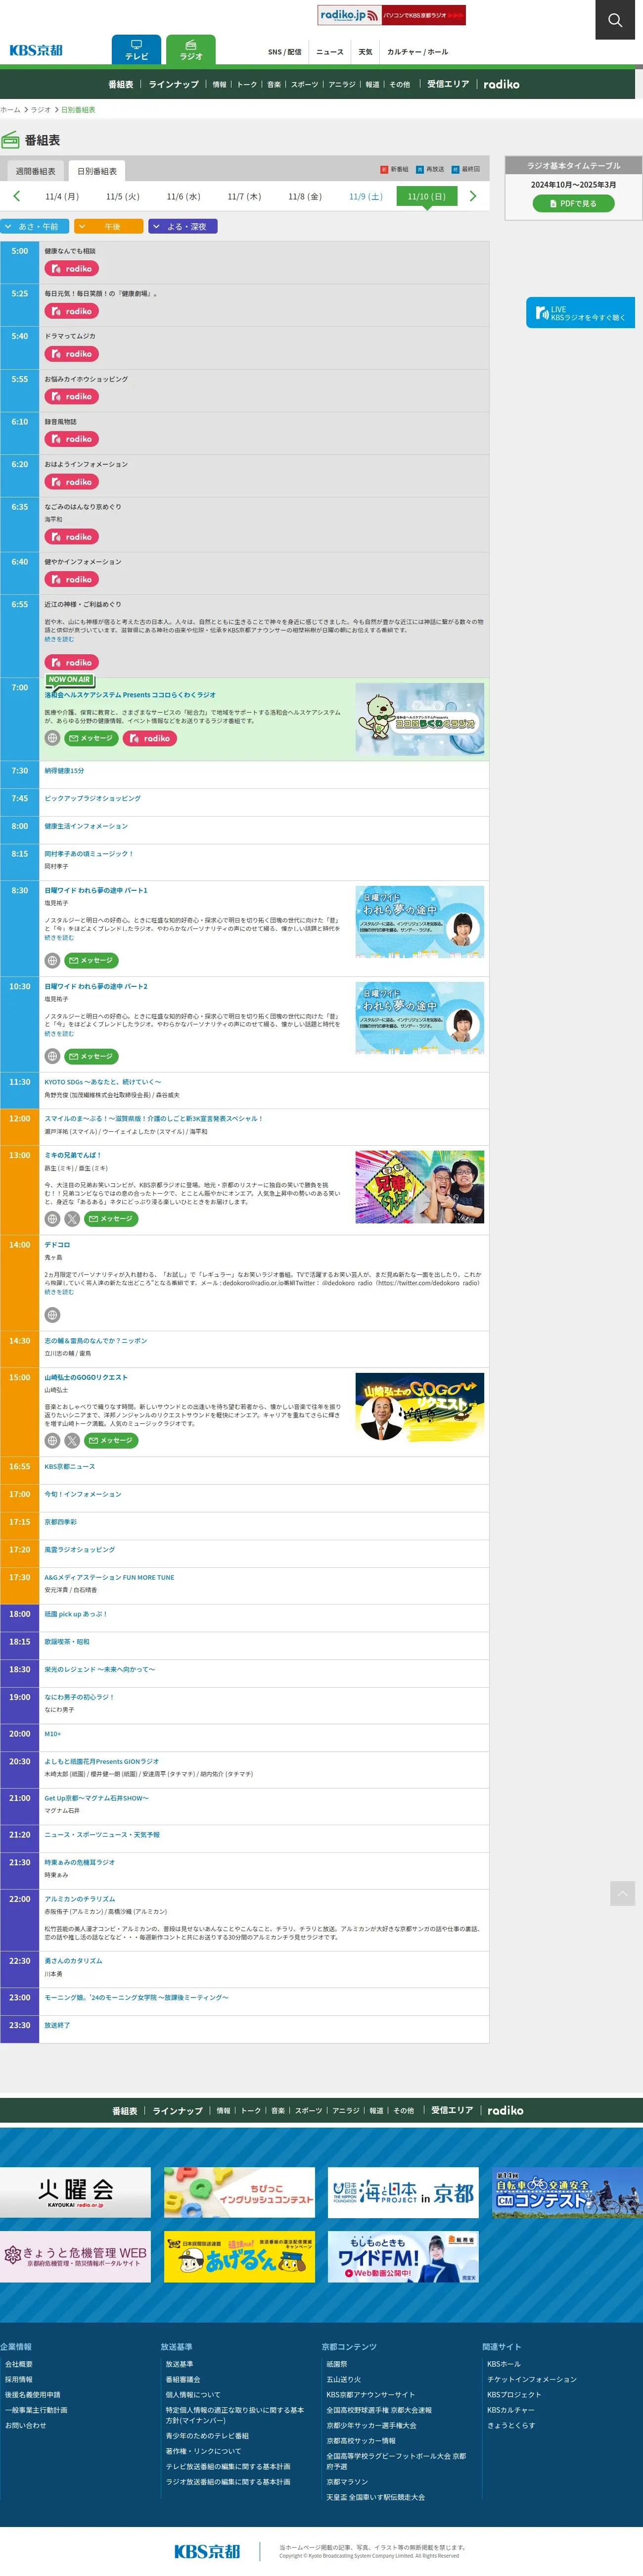Open カルチャー / ホール in the header menu

pos(418,52)
